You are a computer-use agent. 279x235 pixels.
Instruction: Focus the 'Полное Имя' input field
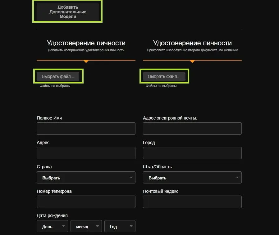[86, 128]
